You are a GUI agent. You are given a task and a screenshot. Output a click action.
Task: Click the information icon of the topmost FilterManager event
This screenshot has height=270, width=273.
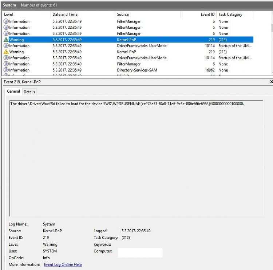tap(6, 21)
